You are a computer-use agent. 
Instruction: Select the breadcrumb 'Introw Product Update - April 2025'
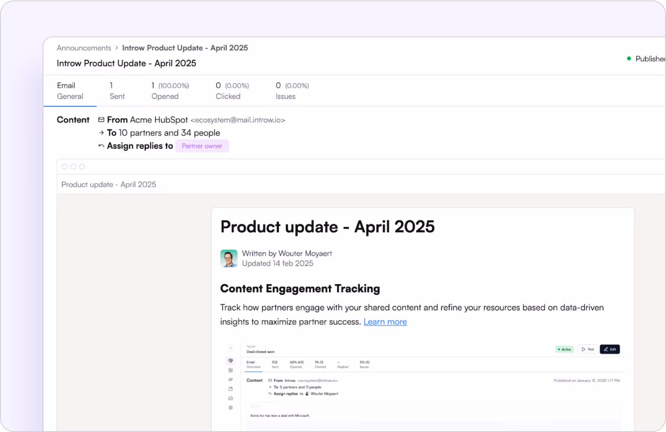(185, 48)
